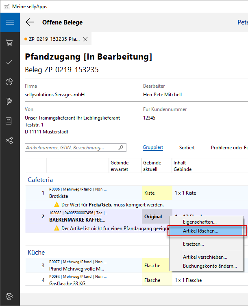Open the pie chart statistics icon
This screenshot has height=306, width=248.
10,82
